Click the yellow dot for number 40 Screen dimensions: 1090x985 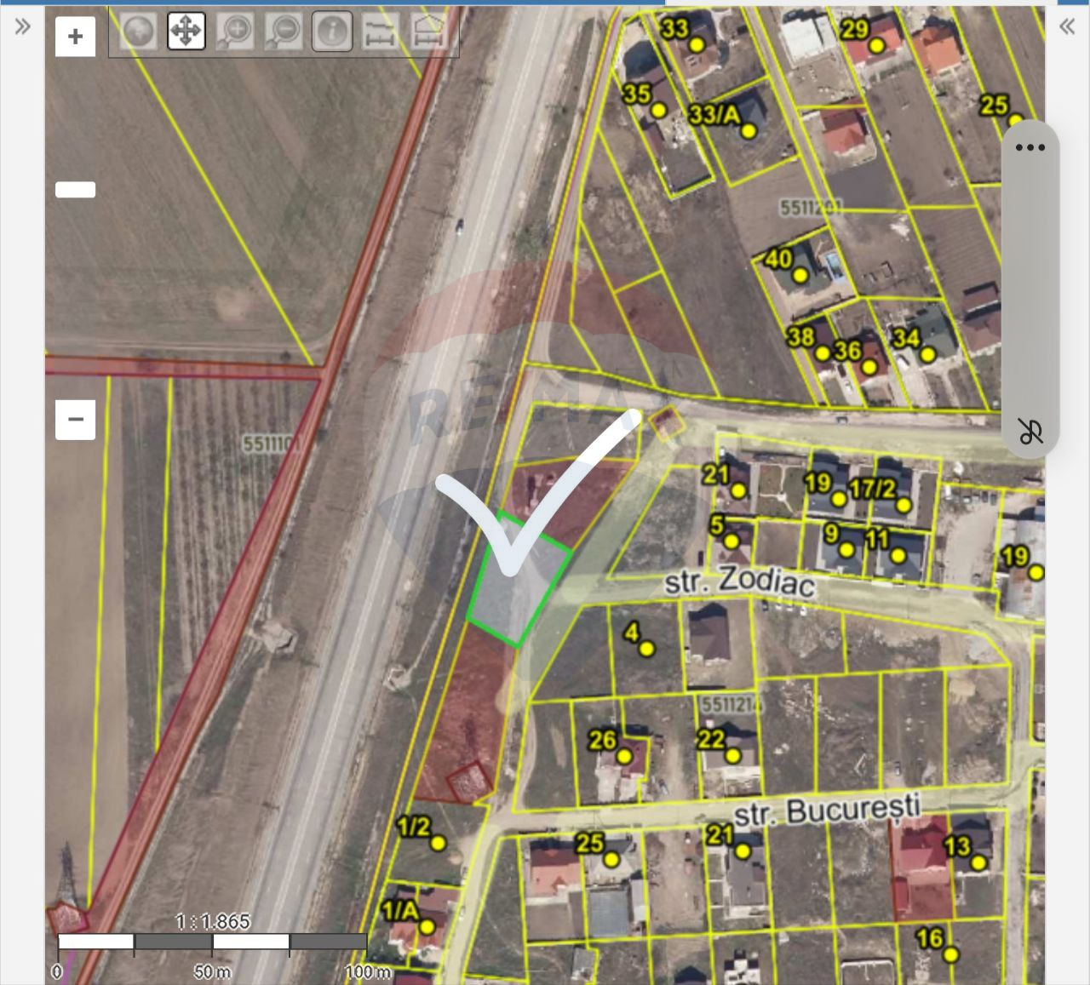point(800,275)
